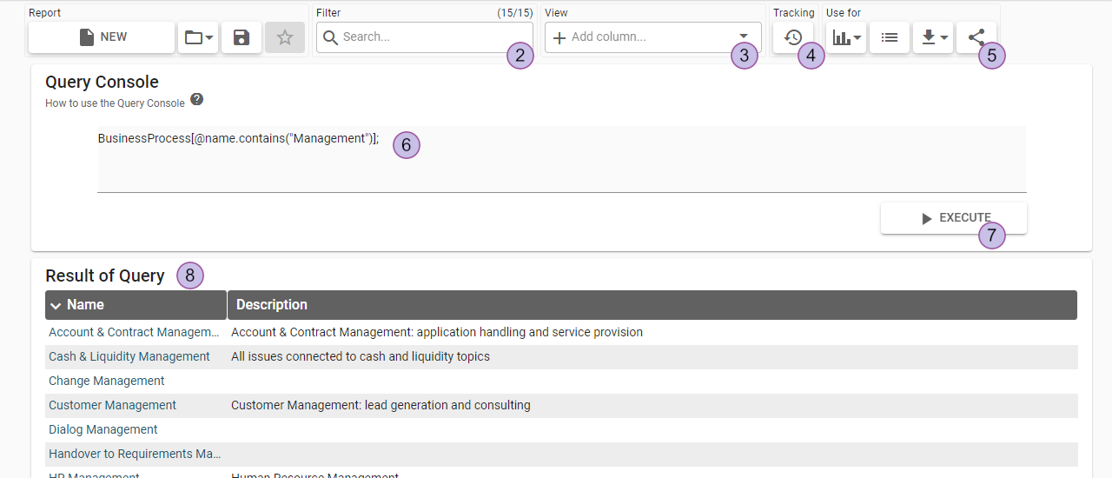Select the Change Management row
The width and height of the screenshot is (1112, 478).
(107, 381)
